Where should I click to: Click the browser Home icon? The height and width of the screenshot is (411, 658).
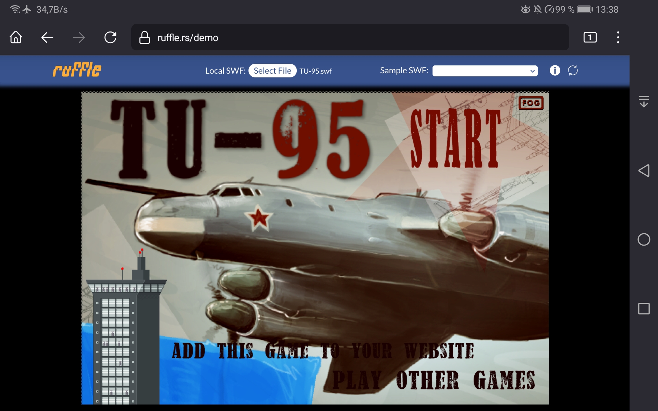[x=16, y=38]
